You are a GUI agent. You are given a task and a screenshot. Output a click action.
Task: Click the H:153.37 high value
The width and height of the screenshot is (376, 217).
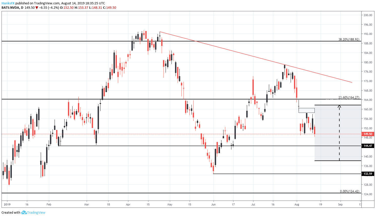[81, 8]
